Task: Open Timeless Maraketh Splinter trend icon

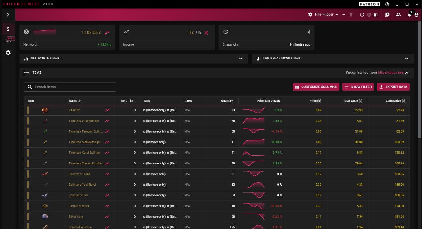Action: (x=107, y=142)
